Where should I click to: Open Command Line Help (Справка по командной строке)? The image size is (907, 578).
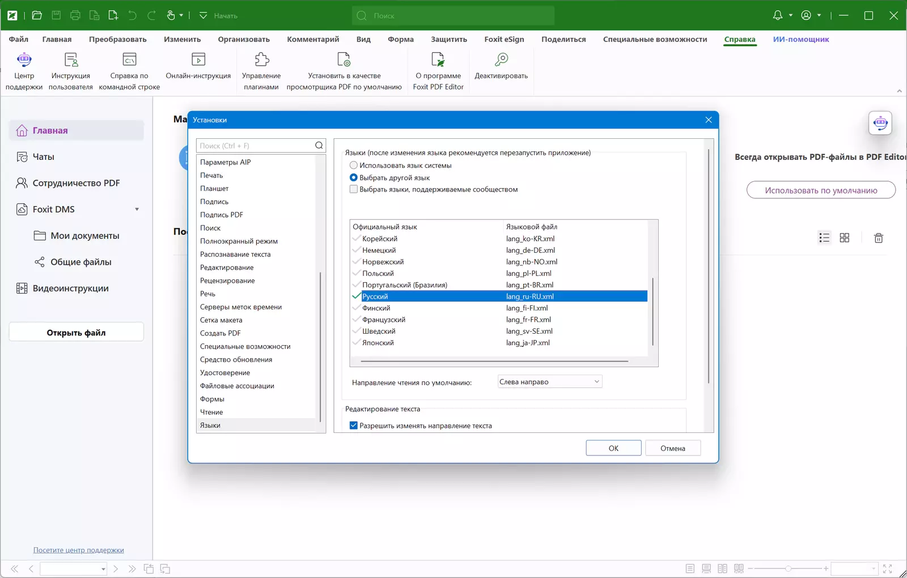point(129,59)
